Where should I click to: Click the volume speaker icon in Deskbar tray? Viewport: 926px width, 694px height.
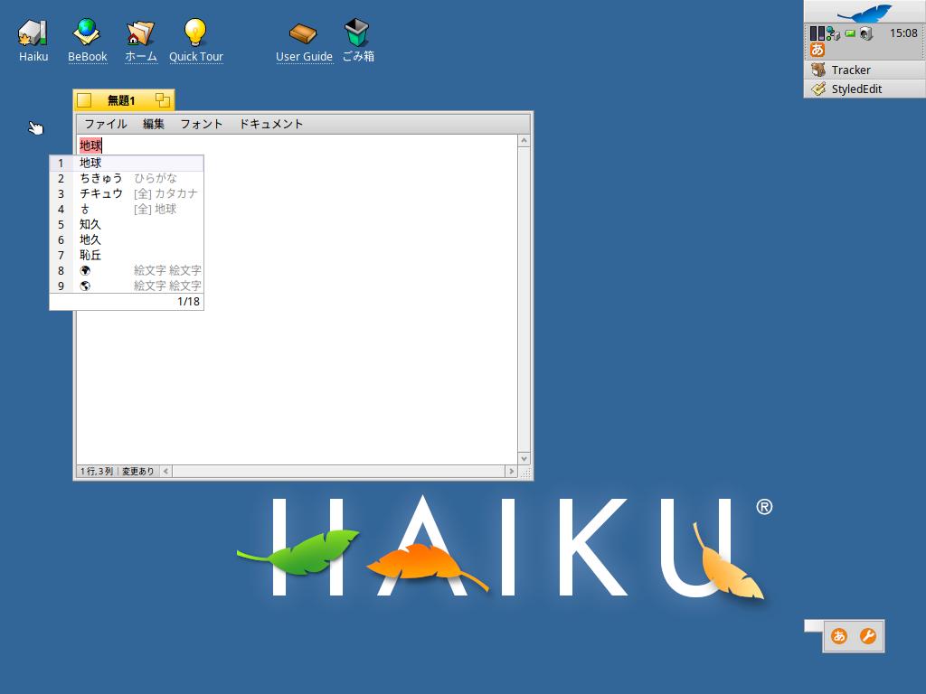click(865, 33)
